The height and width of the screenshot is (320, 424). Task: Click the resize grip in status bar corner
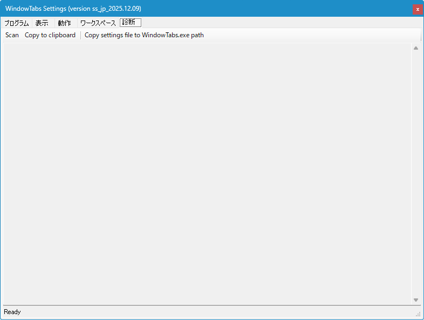click(418, 314)
